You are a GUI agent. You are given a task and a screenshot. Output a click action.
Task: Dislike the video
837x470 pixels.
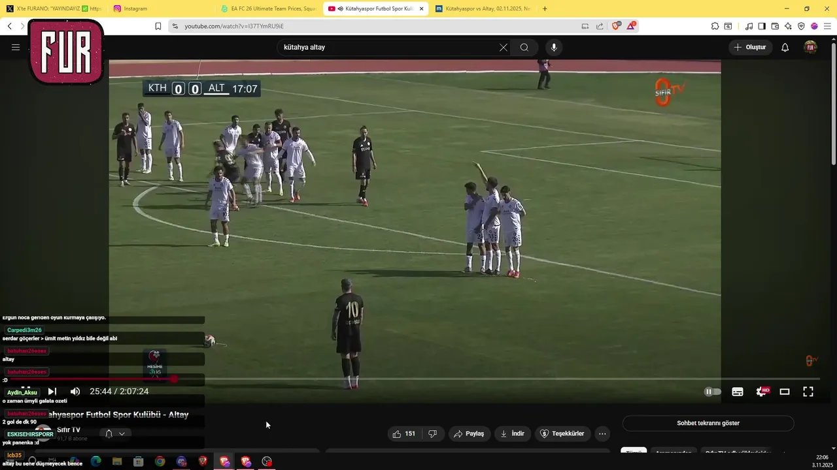[432, 433]
